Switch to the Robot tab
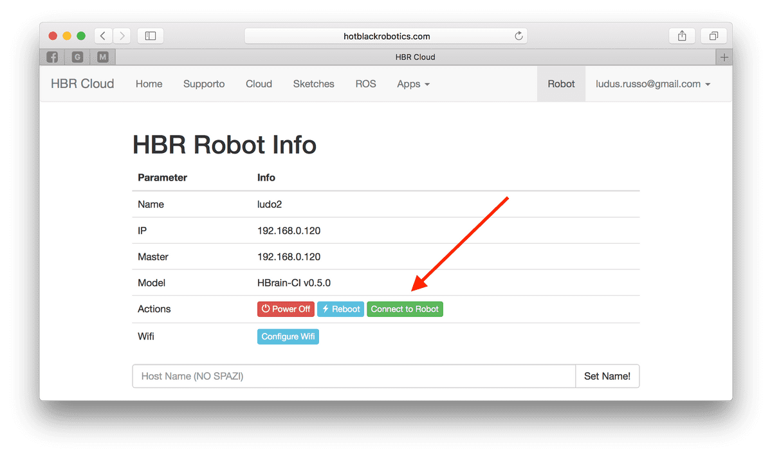This screenshot has width=772, height=457. click(560, 84)
